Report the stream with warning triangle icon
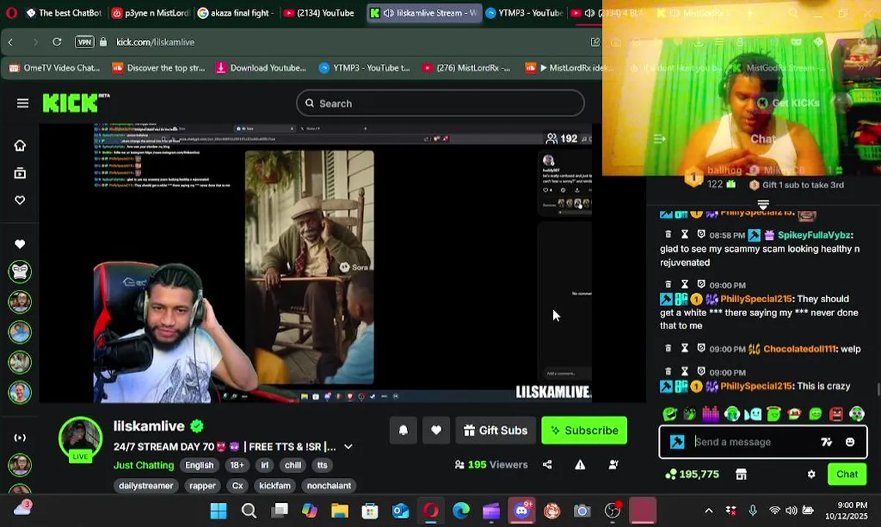This screenshot has width=881, height=527. [580, 465]
